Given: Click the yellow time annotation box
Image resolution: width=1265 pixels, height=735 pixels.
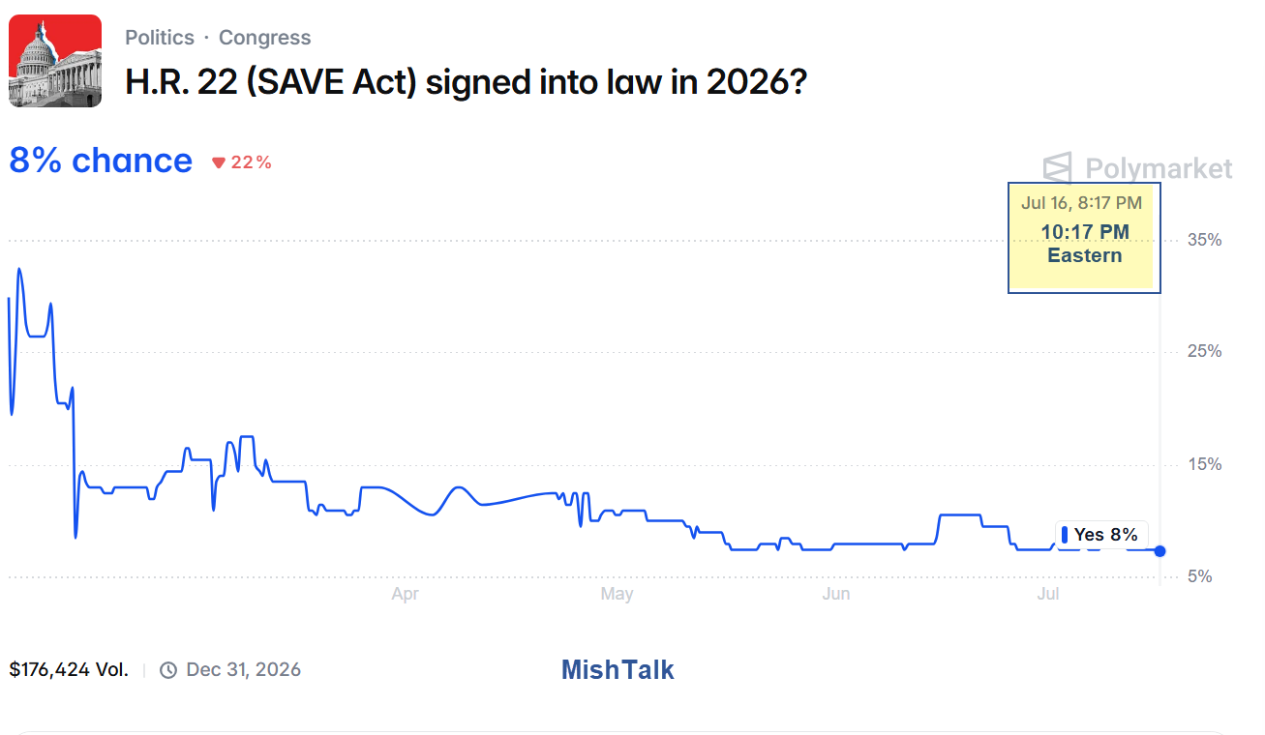Looking at the screenshot, I should [x=1084, y=237].
